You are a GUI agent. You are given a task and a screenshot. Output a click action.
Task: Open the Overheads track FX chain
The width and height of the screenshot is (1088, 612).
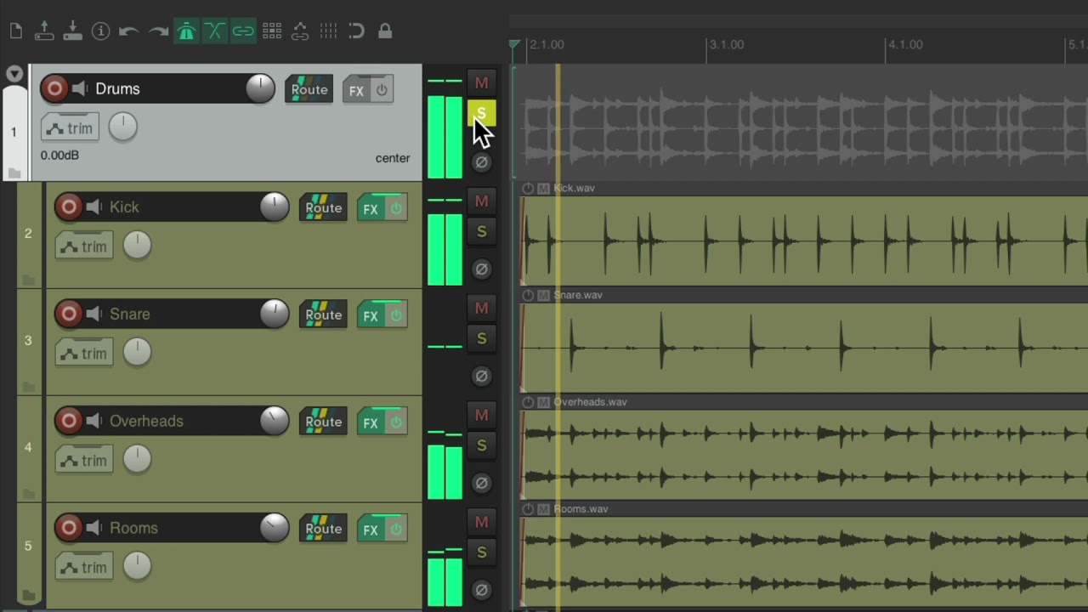tap(371, 422)
